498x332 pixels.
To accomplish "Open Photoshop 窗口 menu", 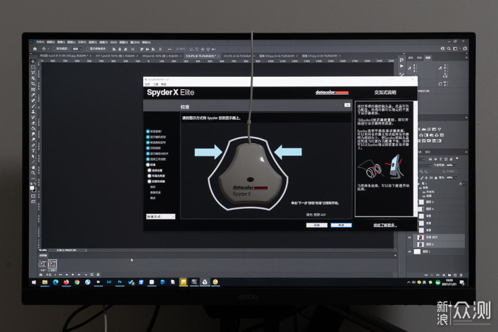I will (x=135, y=42).
